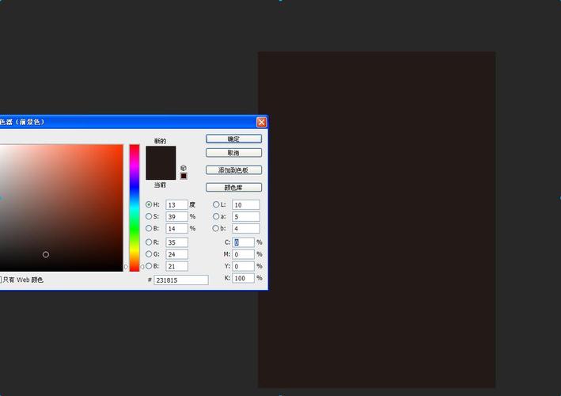The height and width of the screenshot is (396, 561).
Task: Open the 颜色库 color libraries
Action: tap(233, 188)
